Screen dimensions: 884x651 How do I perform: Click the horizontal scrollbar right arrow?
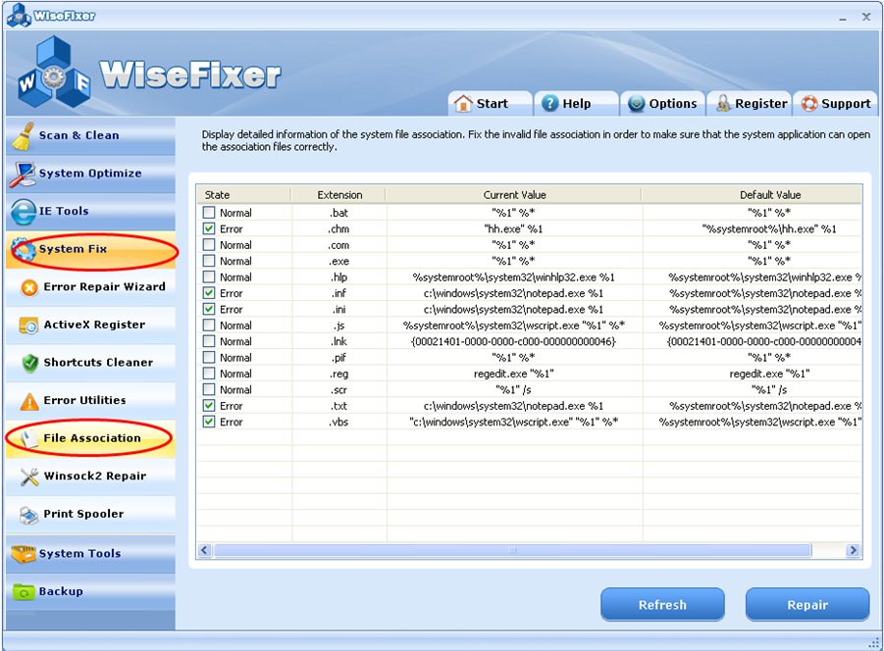coord(853,550)
